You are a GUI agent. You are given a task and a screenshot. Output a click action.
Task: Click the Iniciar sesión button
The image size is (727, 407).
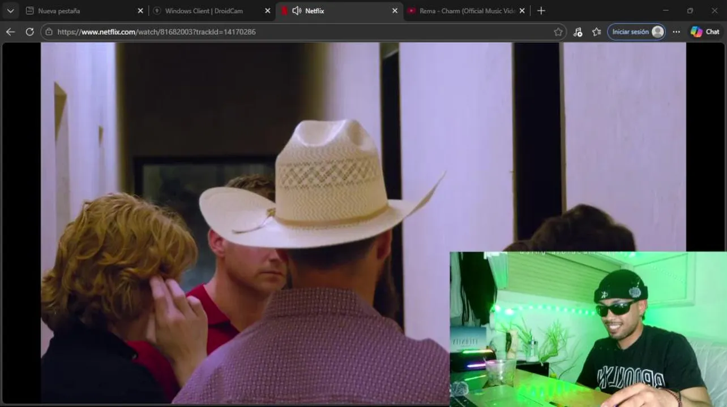click(636, 32)
